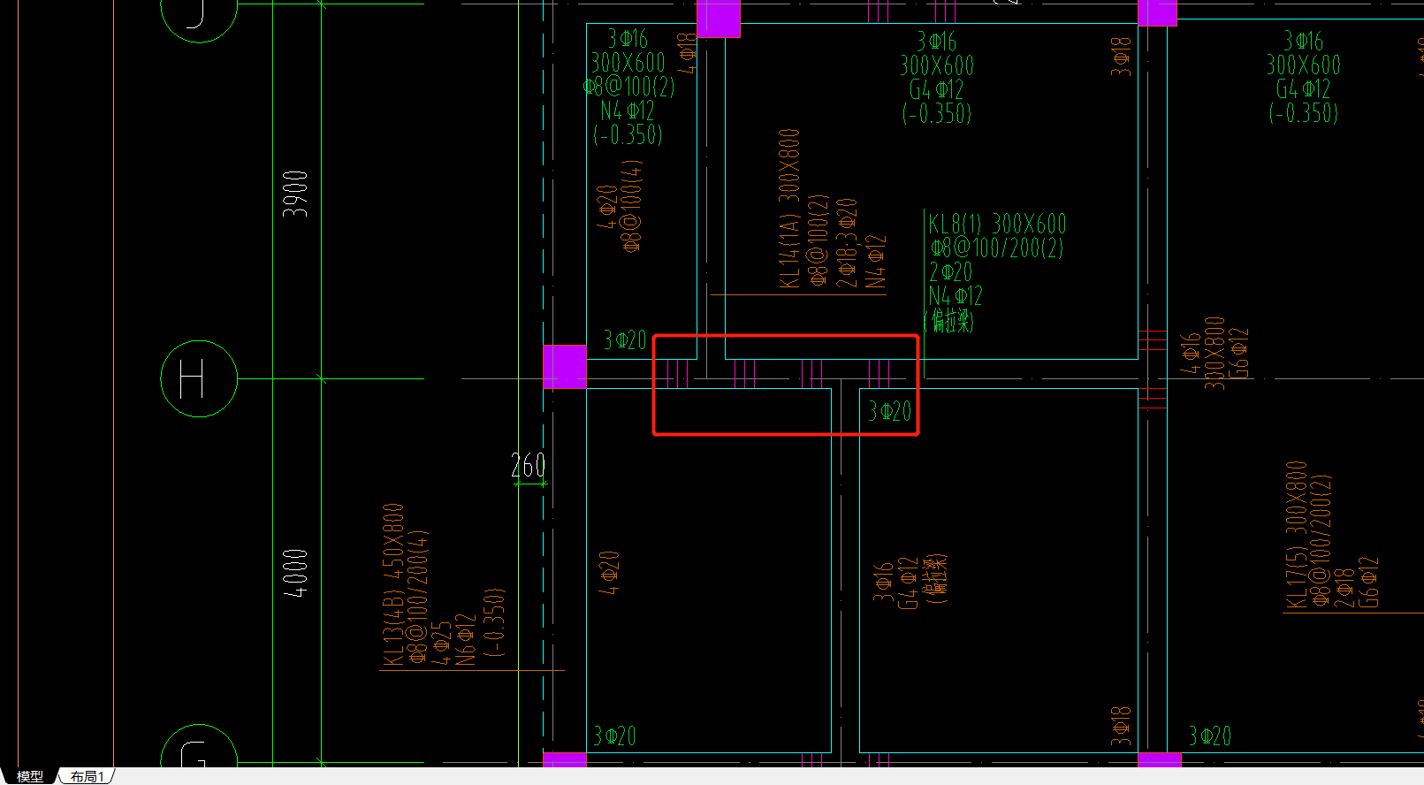Image resolution: width=1424 pixels, height=785 pixels.
Task: Select the rotated orange (偏拉梁) note
Action: pyautogui.click(x=933, y=579)
